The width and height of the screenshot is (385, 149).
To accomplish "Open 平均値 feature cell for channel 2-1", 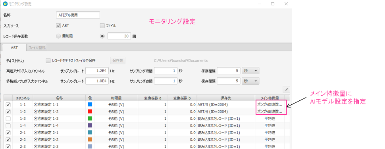I will [x=269, y=133].
